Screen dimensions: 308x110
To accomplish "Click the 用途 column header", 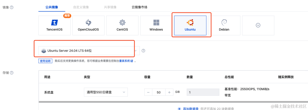I will [x=47, y=77].
